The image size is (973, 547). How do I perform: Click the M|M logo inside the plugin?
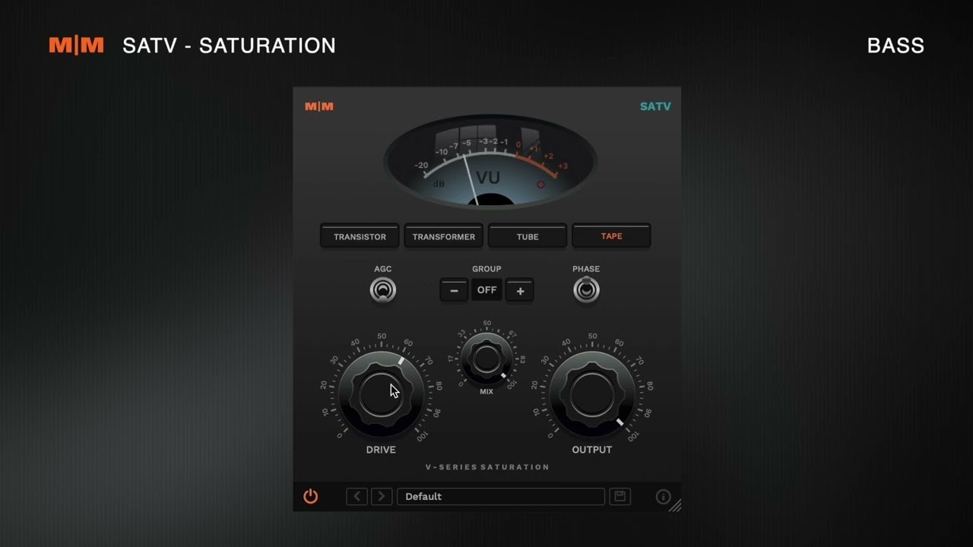(x=319, y=106)
